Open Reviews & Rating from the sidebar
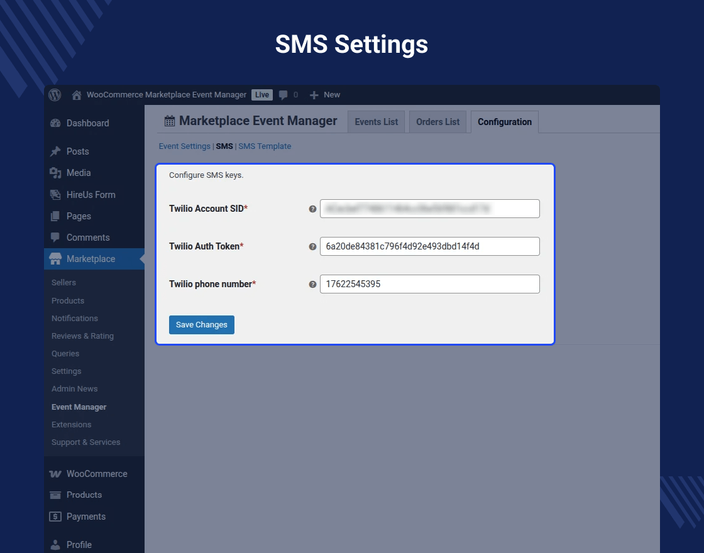The width and height of the screenshot is (704, 553). click(x=82, y=336)
